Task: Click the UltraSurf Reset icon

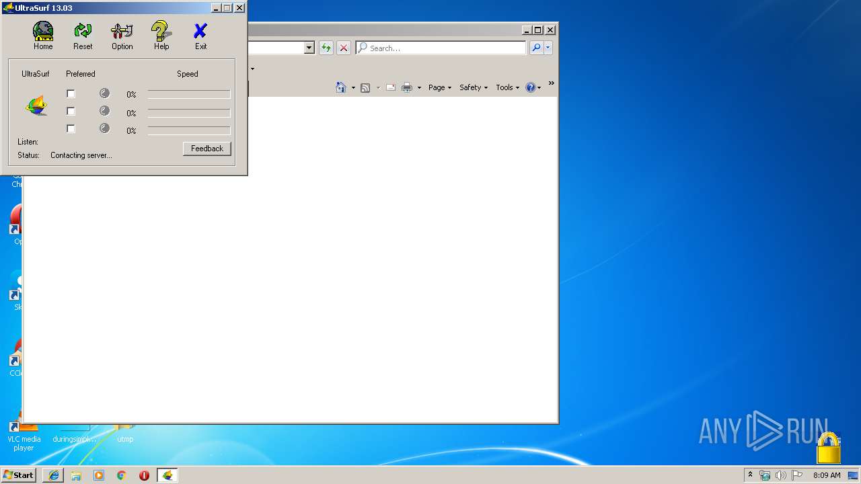Action: pos(83,36)
